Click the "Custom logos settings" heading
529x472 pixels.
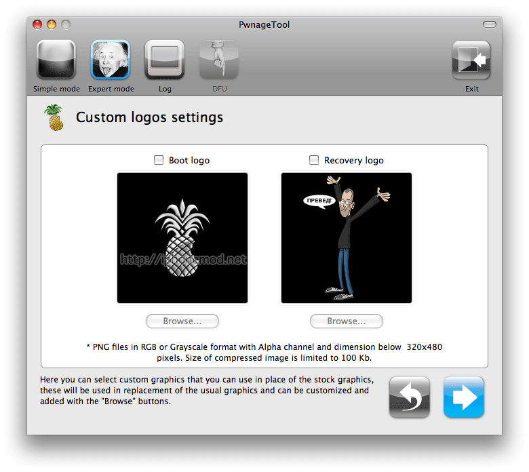149,117
